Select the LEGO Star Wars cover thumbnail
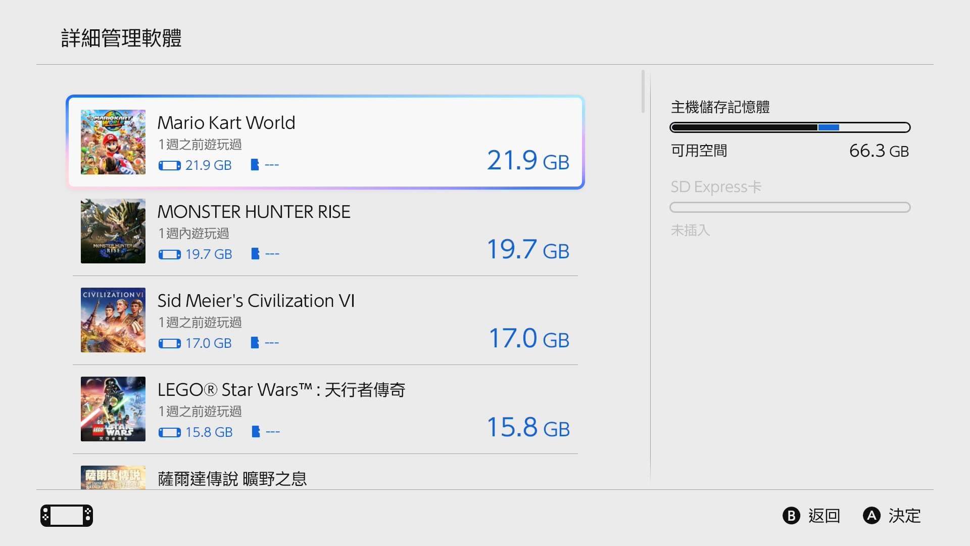970x546 pixels. [x=113, y=409]
